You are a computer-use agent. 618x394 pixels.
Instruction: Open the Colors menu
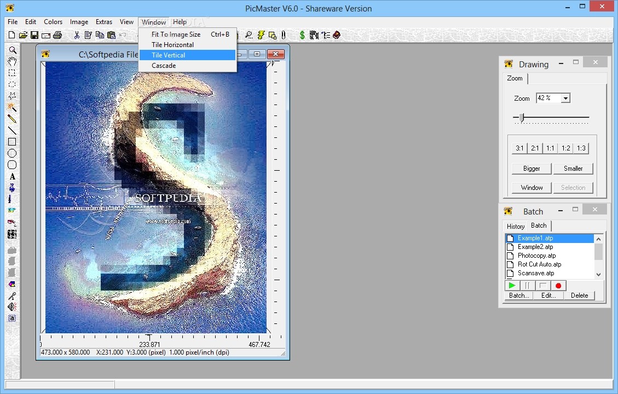click(x=53, y=22)
